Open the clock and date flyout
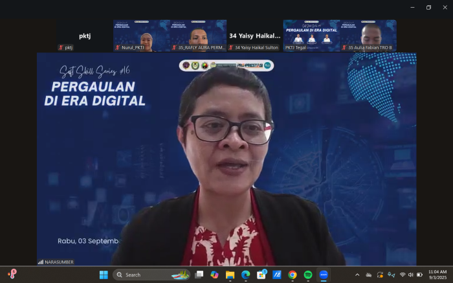453x283 pixels. (x=437, y=275)
